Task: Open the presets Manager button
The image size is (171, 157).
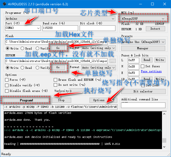Action: pos(143,48)
